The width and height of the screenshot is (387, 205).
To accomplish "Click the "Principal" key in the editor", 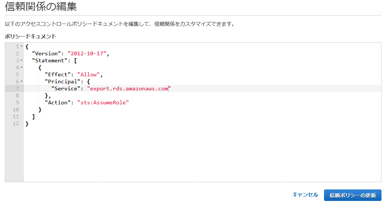I will coord(61,81).
